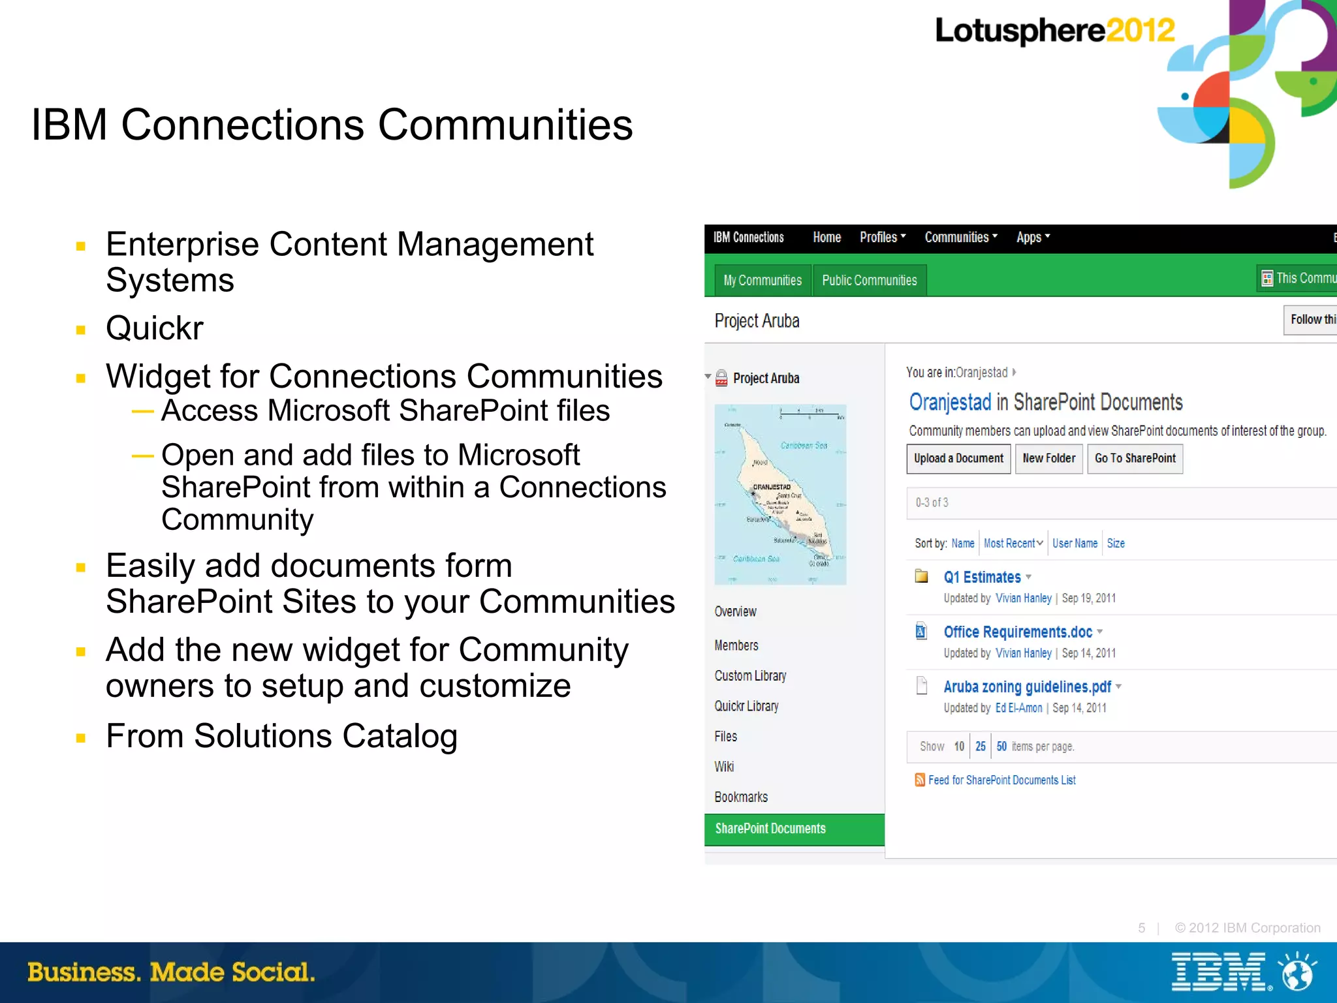
Task: Go to Home in top navigation
Action: tap(826, 238)
